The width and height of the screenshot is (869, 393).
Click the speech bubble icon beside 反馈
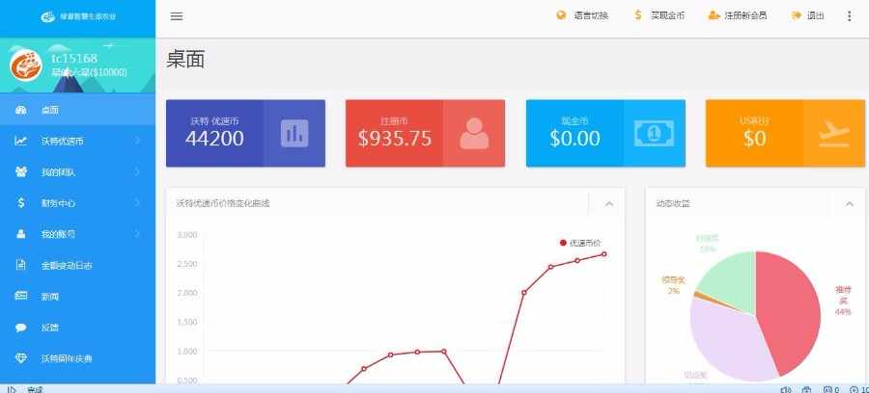click(21, 327)
